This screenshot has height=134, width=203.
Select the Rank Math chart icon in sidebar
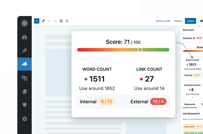coord(24,64)
